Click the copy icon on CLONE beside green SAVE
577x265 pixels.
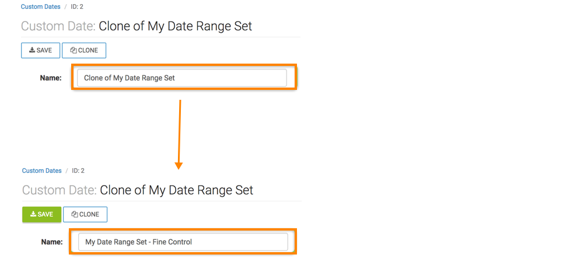[x=75, y=214]
